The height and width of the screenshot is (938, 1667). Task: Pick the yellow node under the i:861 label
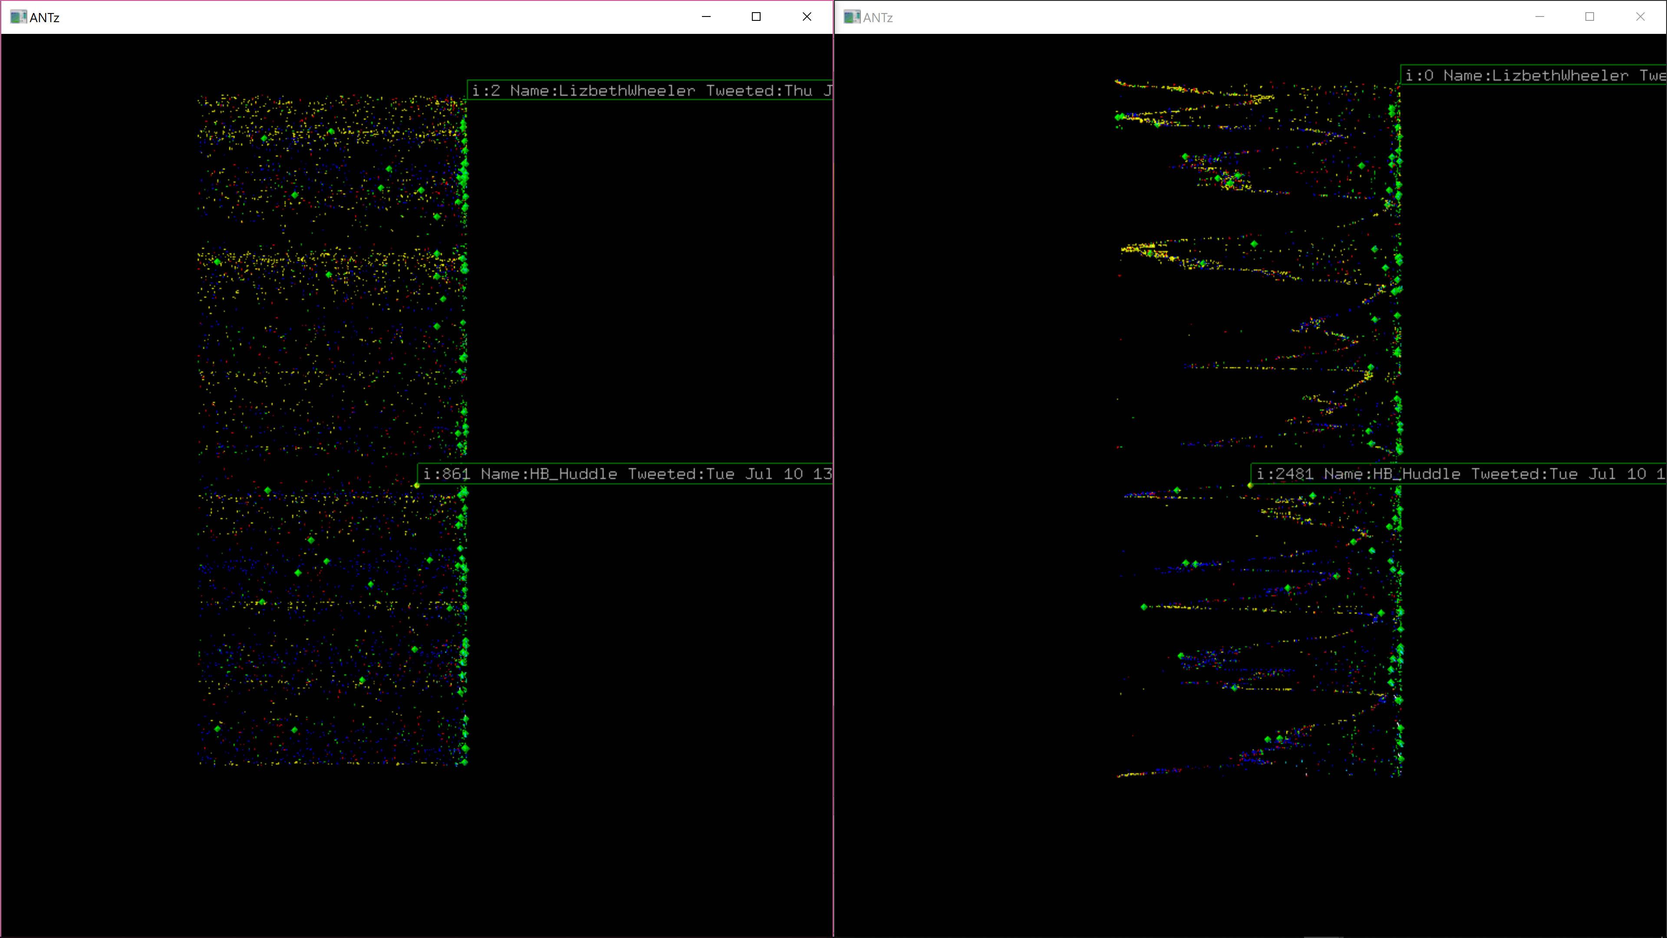[417, 486]
